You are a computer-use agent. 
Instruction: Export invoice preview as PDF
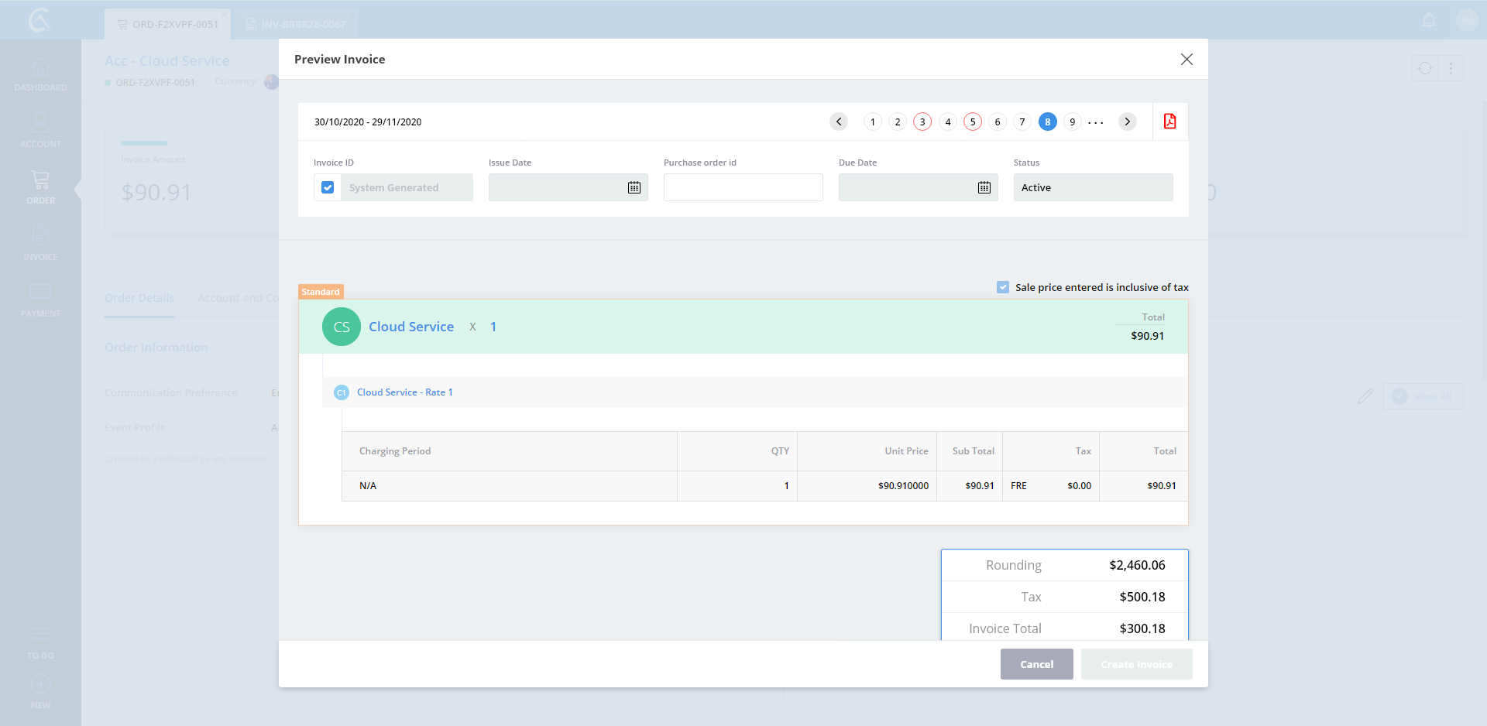[1169, 122]
